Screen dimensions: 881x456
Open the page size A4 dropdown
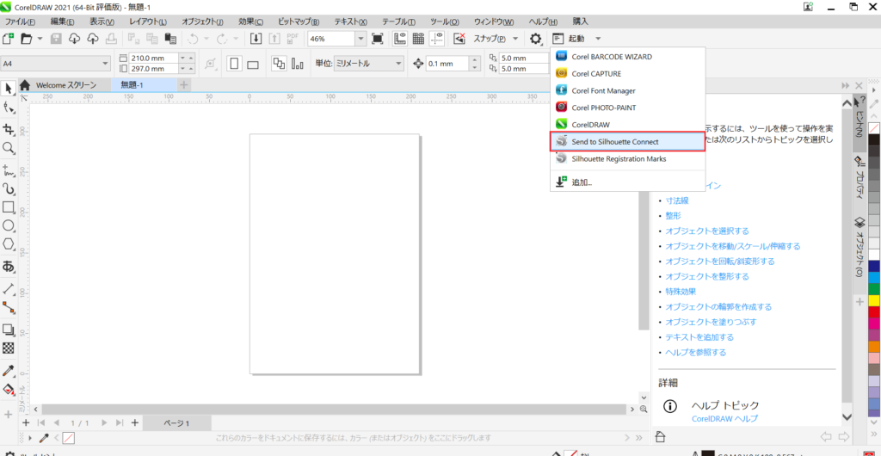pyautogui.click(x=106, y=64)
